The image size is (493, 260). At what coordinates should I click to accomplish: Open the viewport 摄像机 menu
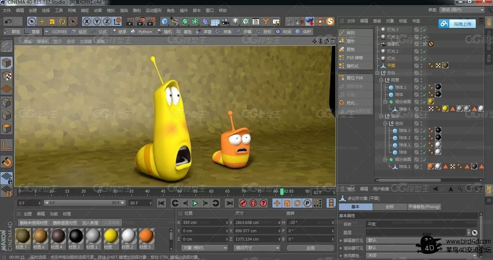(43, 41)
